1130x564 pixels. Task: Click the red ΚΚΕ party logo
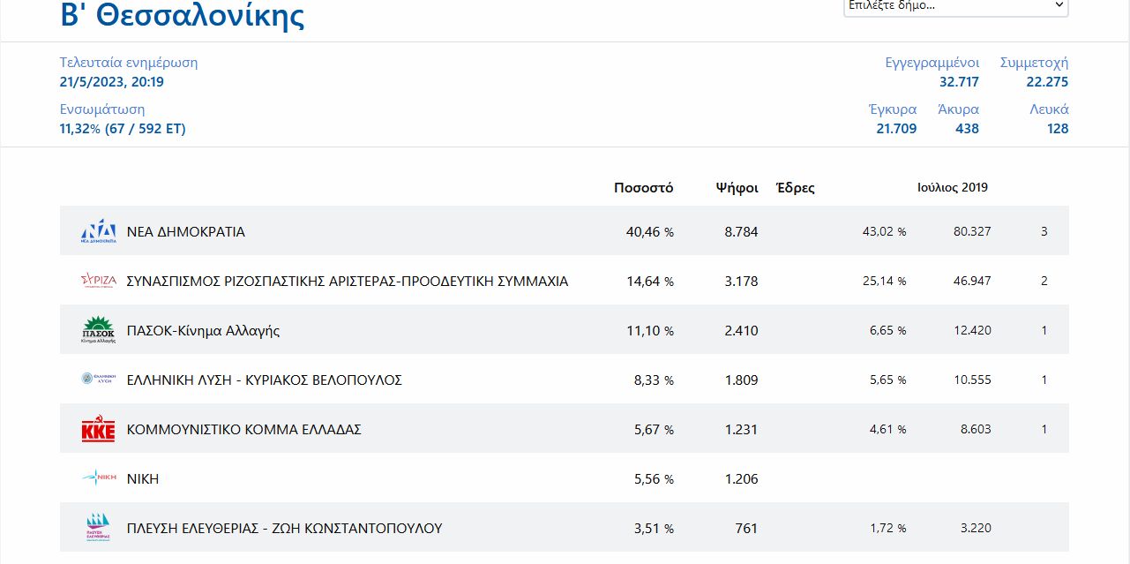tap(98, 430)
